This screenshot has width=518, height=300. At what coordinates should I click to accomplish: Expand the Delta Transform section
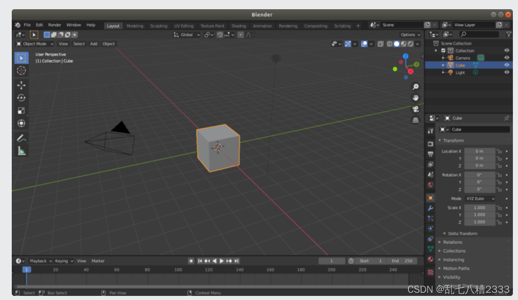[x=462, y=233]
